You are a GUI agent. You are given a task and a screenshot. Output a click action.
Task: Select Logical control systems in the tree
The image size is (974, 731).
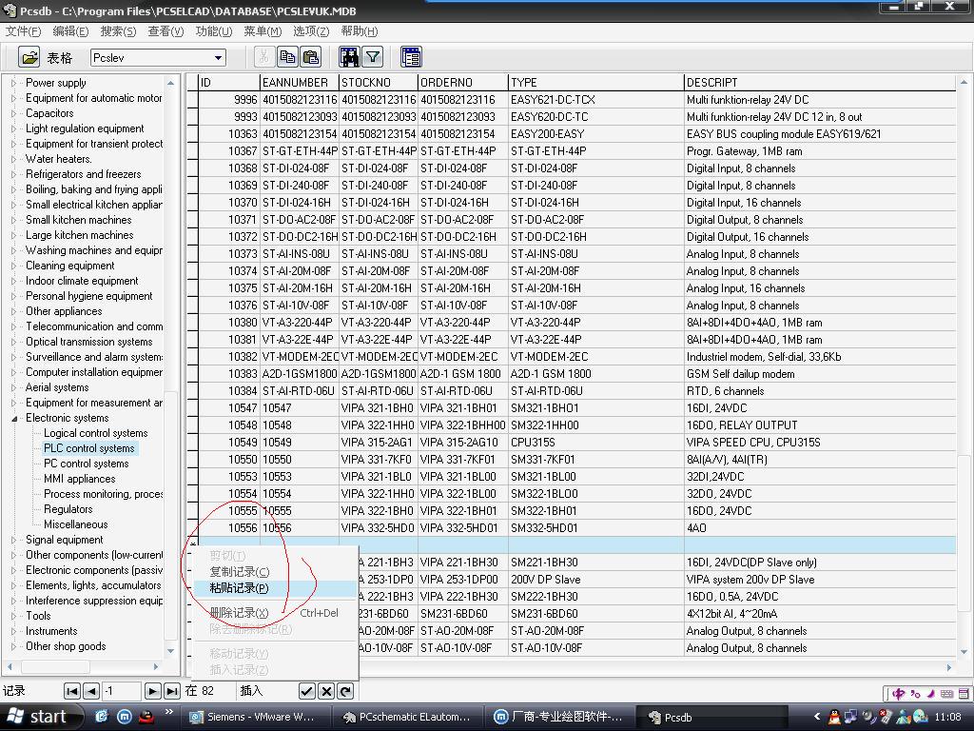96,433
